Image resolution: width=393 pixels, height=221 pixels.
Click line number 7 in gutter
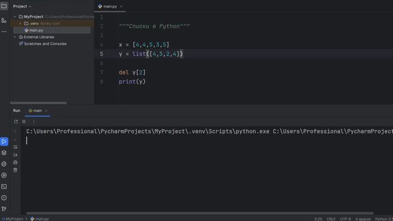(x=101, y=72)
